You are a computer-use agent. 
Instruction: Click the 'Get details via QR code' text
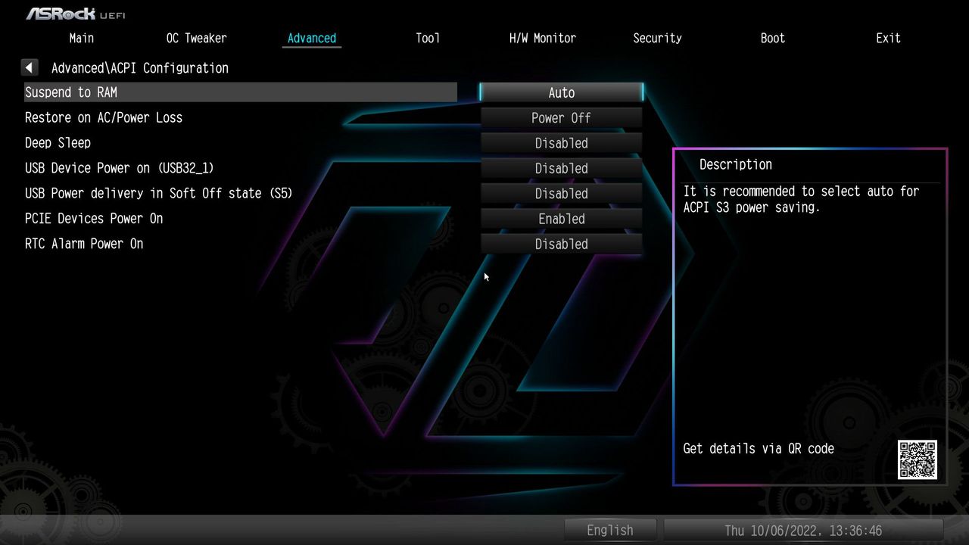(x=759, y=448)
